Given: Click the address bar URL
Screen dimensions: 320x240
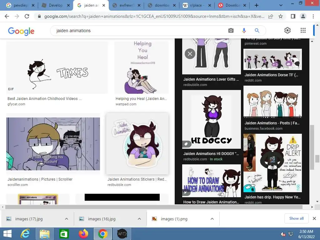Looking at the screenshot, I should (154, 16).
